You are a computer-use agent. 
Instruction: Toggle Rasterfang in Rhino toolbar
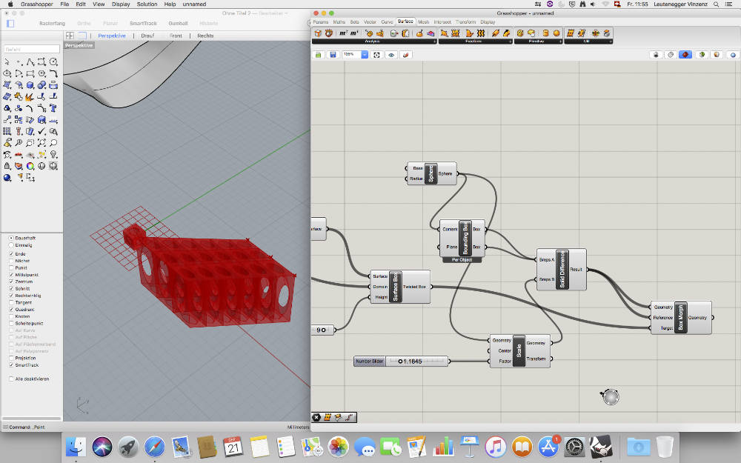(52, 23)
